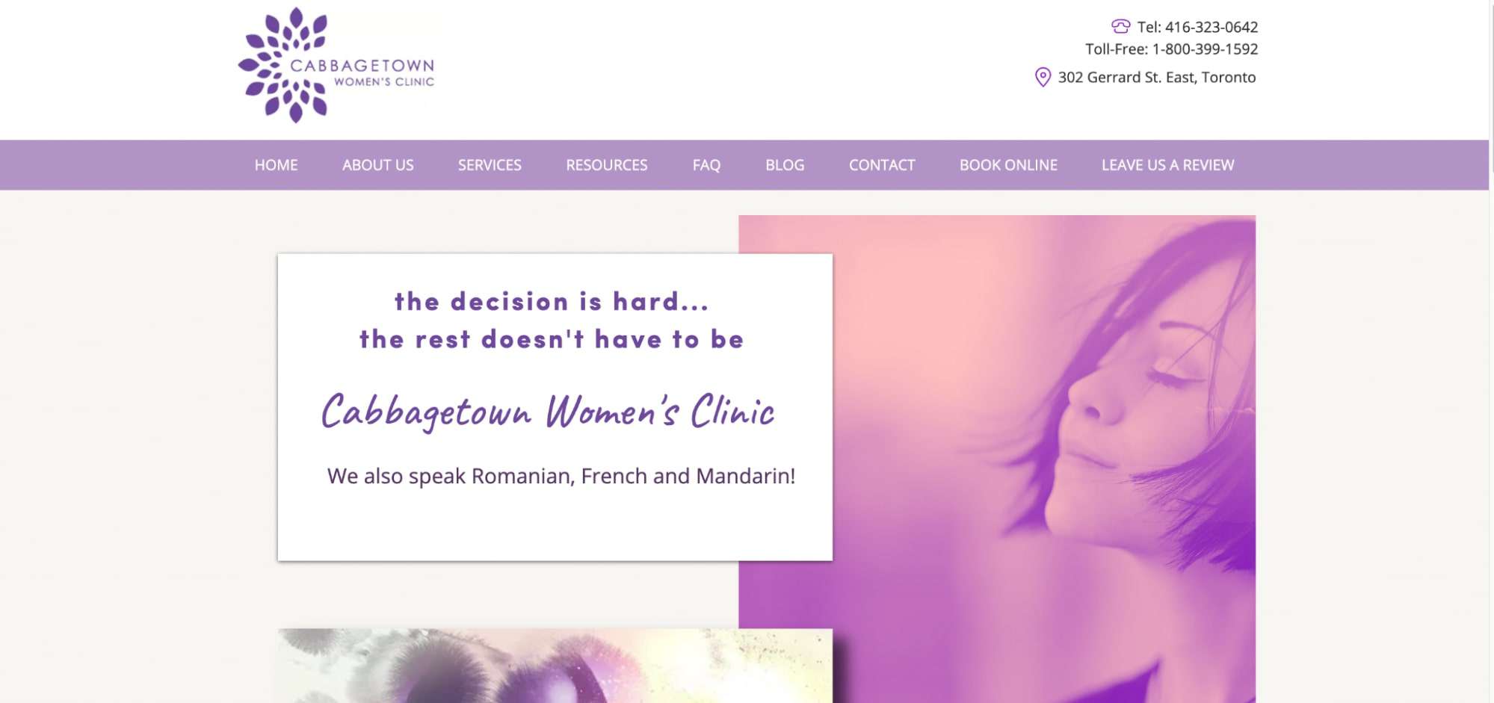The width and height of the screenshot is (1494, 703).
Task: Open the ABOUT US navigation item
Action: click(378, 165)
